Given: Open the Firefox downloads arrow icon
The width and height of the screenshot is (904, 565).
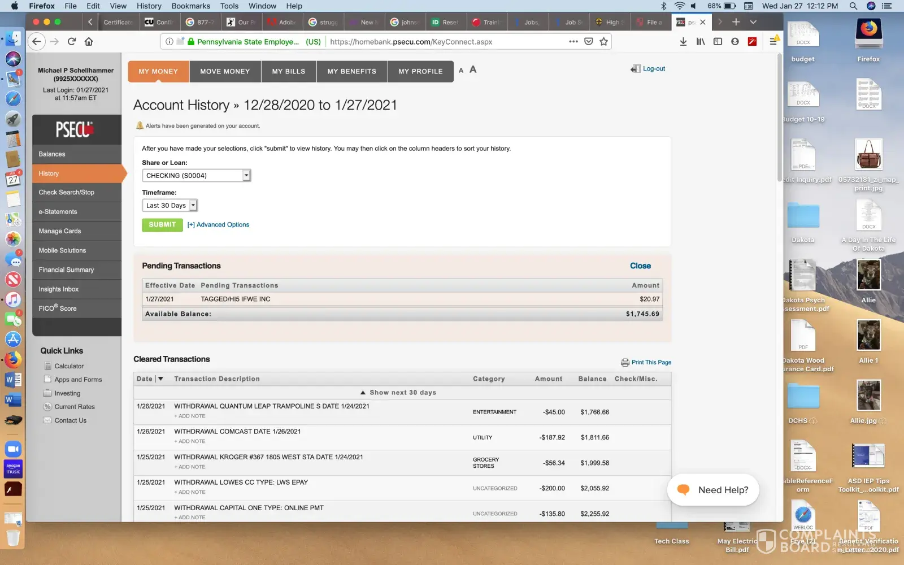Looking at the screenshot, I should [x=683, y=41].
